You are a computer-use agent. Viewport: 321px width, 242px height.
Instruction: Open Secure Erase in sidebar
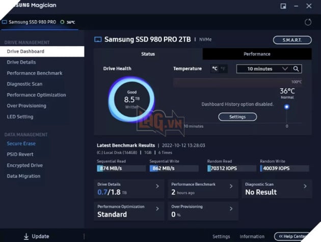[x=21, y=143]
